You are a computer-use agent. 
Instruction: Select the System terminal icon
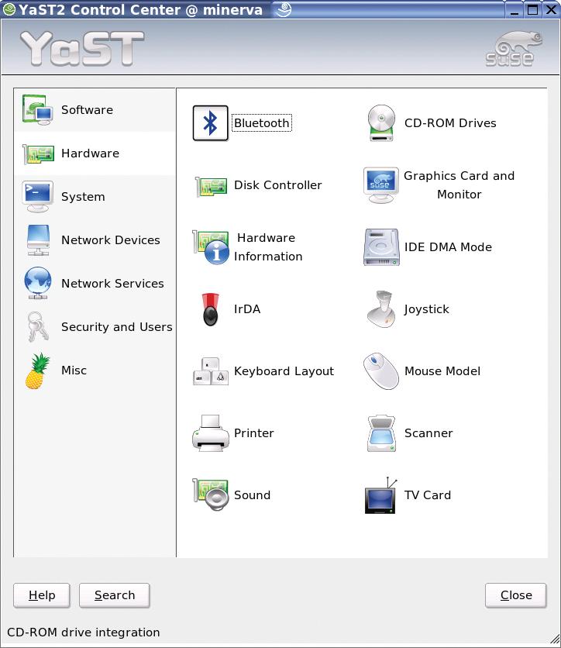click(x=38, y=197)
